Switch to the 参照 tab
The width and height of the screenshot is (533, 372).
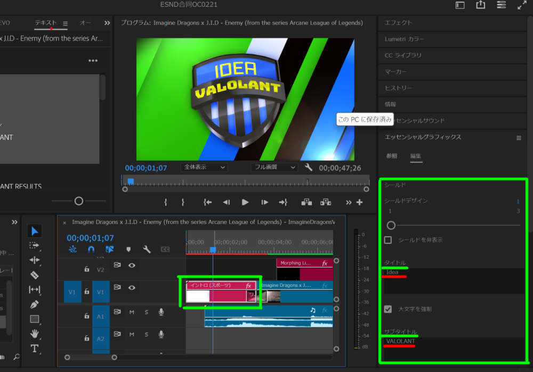[x=392, y=156]
